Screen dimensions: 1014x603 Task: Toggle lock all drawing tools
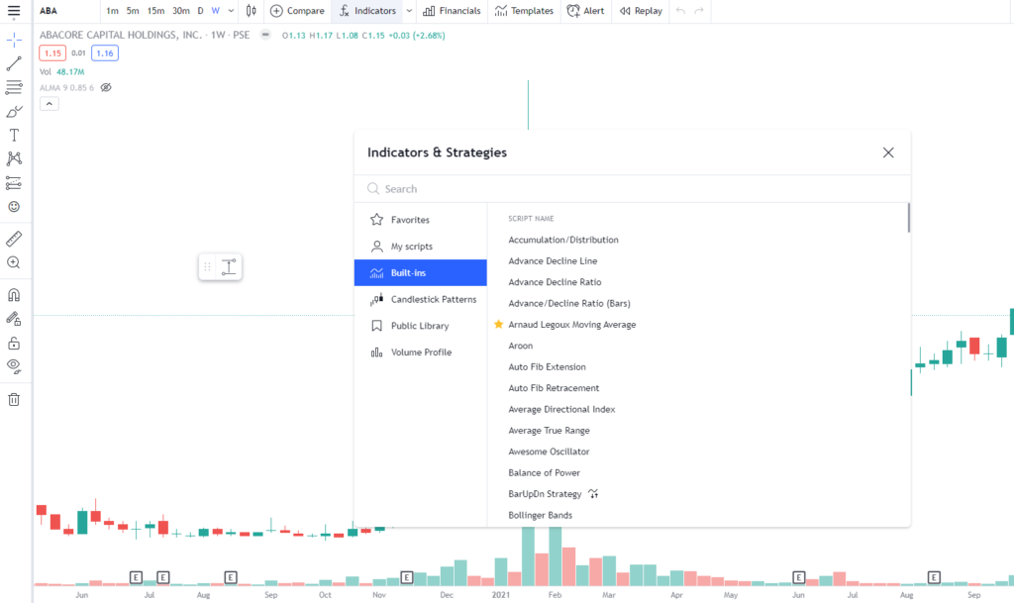click(14, 343)
